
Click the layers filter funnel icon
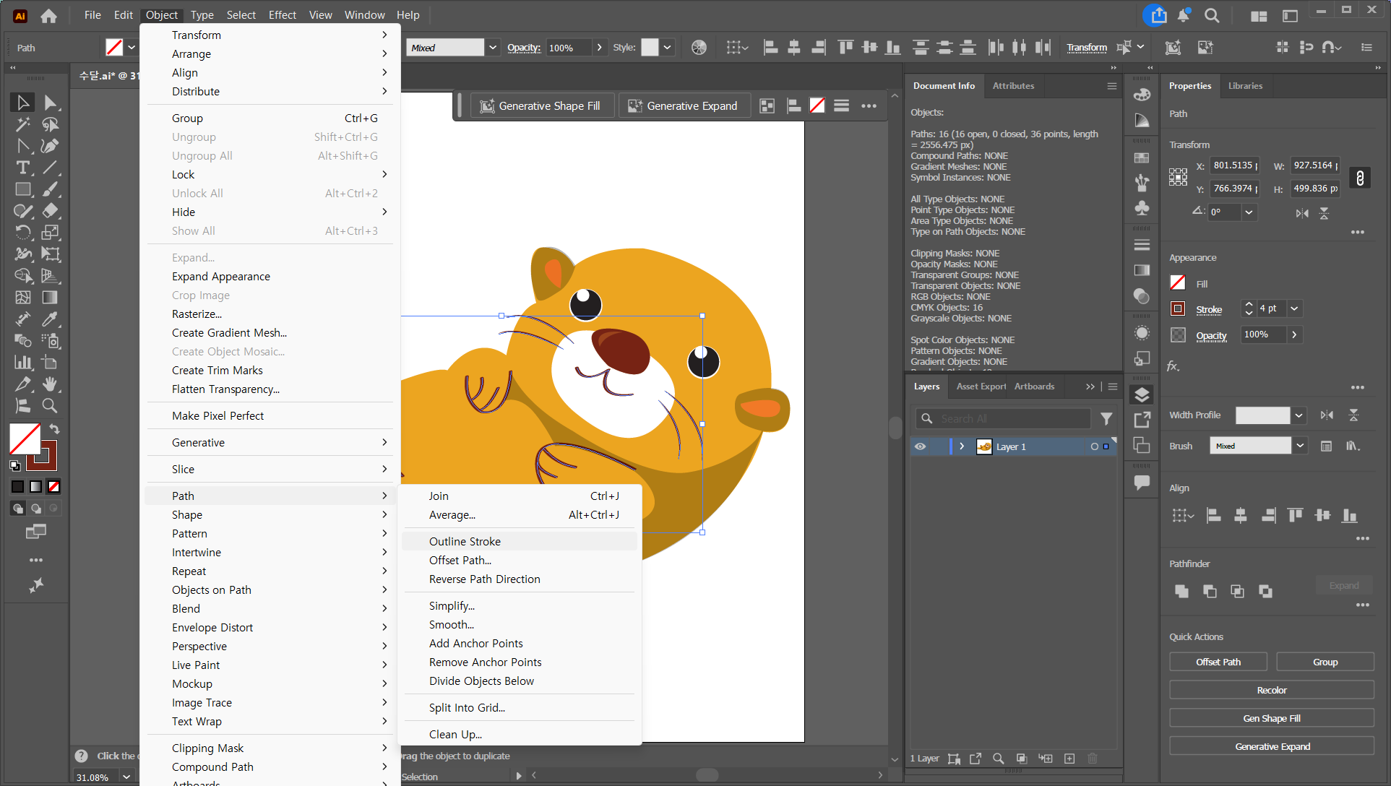click(x=1106, y=418)
